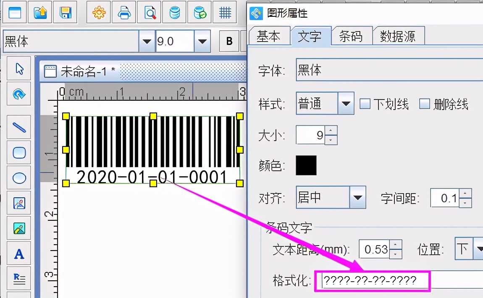Enable the 删除线 strikethrough checkbox
This screenshot has height=298, width=483.
pyautogui.click(x=425, y=104)
